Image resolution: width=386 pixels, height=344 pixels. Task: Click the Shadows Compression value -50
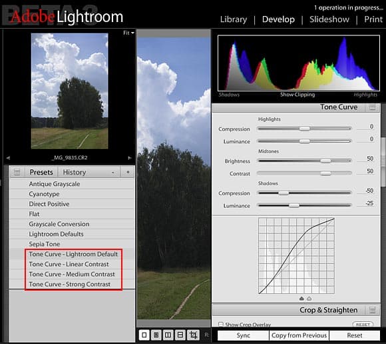pos(369,191)
